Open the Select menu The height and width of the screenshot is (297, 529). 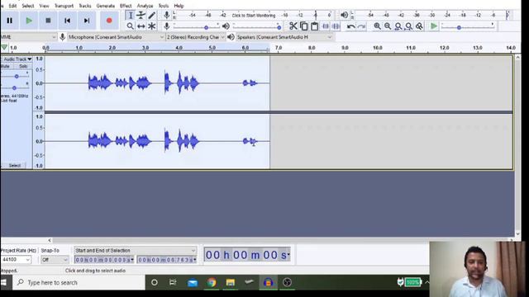(28, 6)
